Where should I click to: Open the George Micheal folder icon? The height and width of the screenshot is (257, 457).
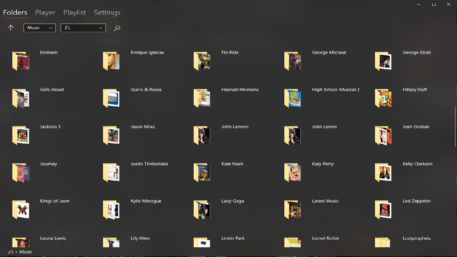293,61
